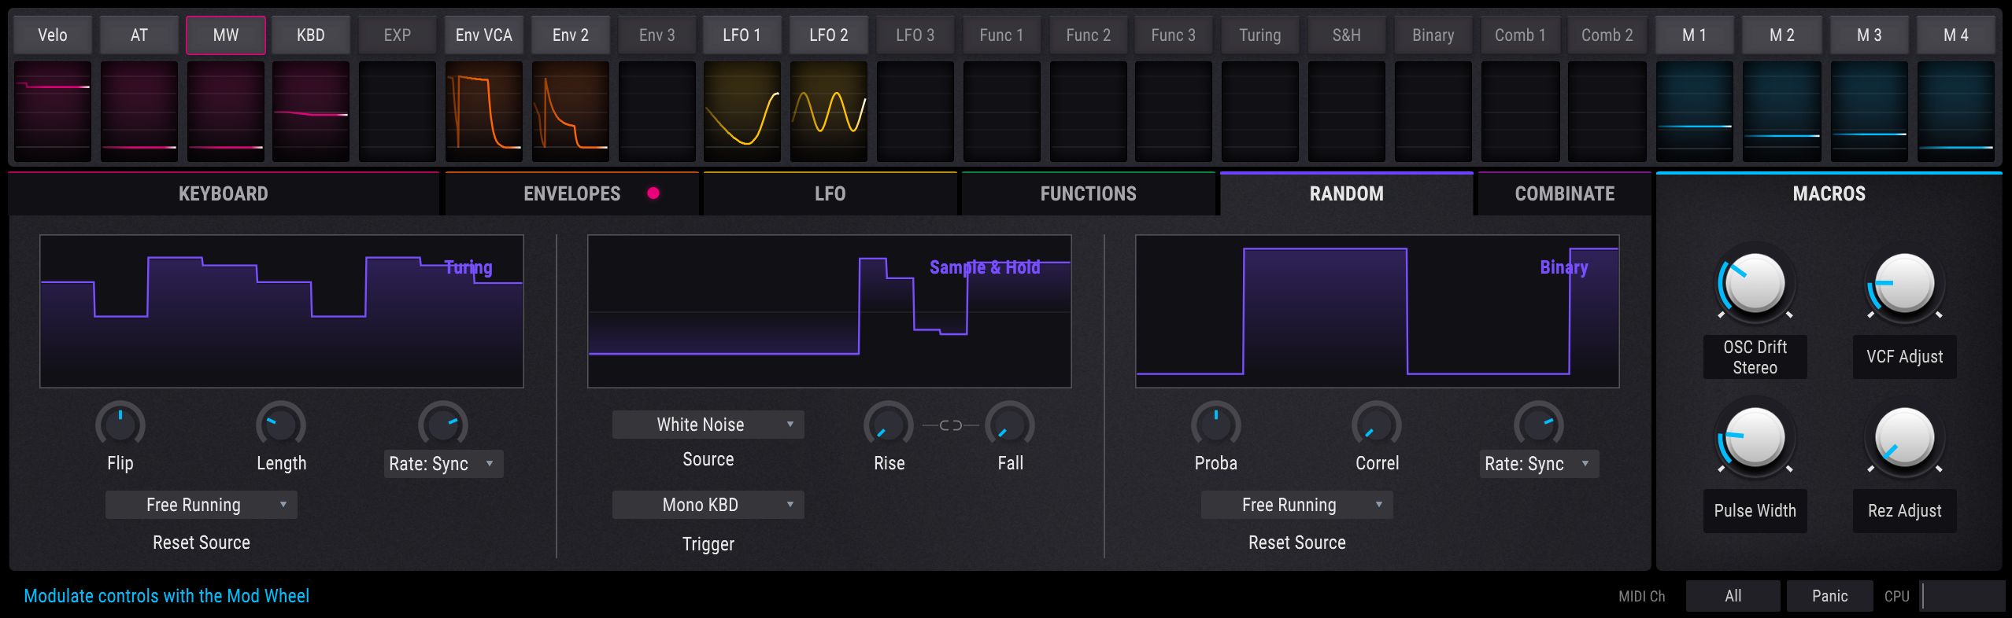This screenshot has width=2012, height=618.
Task: Select the LFO 1 waveform preview
Action: (742, 111)
